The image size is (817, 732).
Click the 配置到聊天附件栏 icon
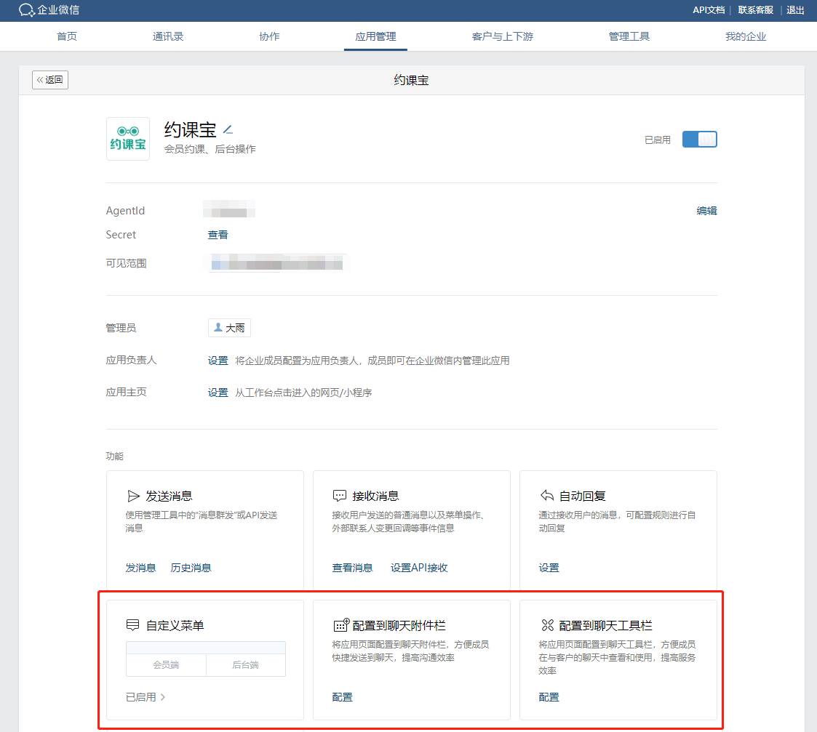click(x=340, y=624)
